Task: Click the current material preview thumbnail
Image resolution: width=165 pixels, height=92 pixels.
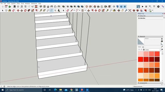Action: point(141,41)
